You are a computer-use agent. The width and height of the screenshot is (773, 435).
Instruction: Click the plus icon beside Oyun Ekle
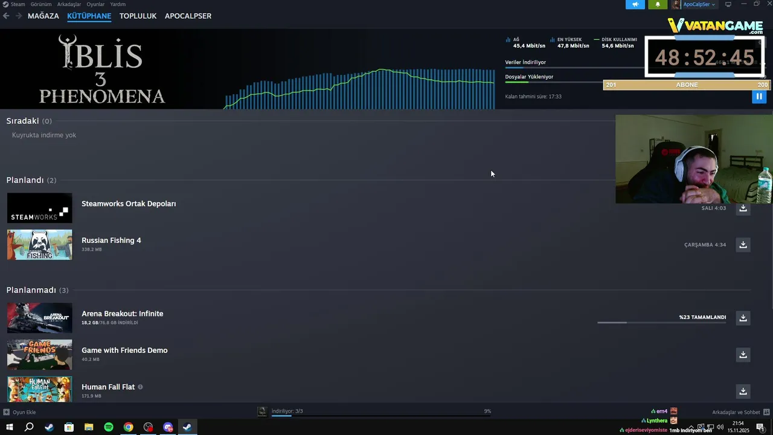coord(6,412)
